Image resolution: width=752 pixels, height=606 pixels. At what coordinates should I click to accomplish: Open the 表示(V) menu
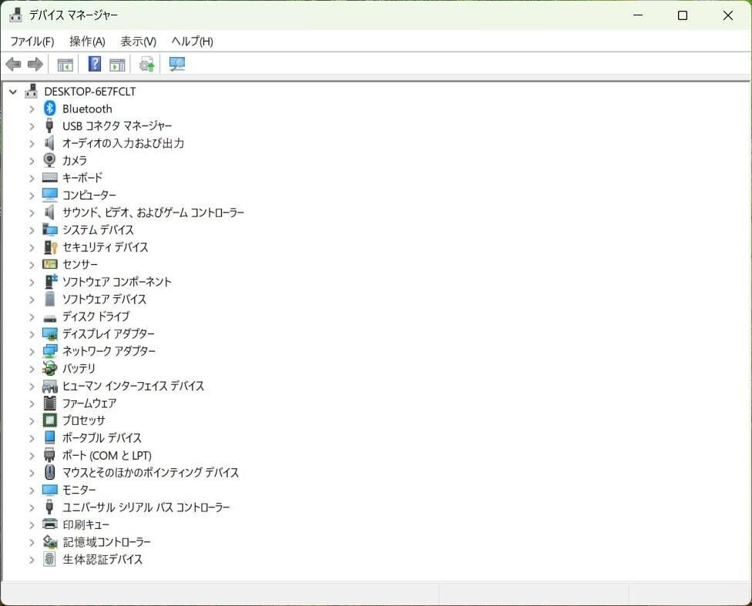pyautogui.click(x=138, y=42)
